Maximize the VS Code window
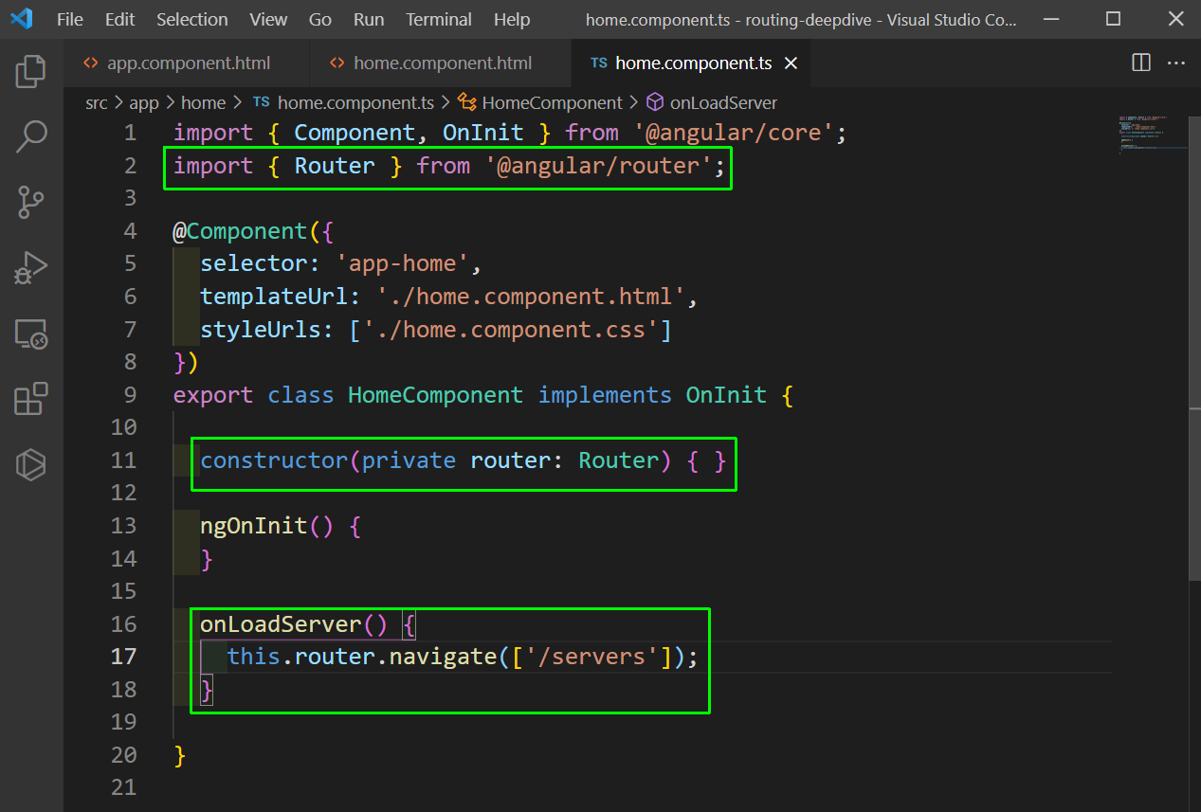The image size is (1201, 812). pyautogui.click(x=1113, y=19)
